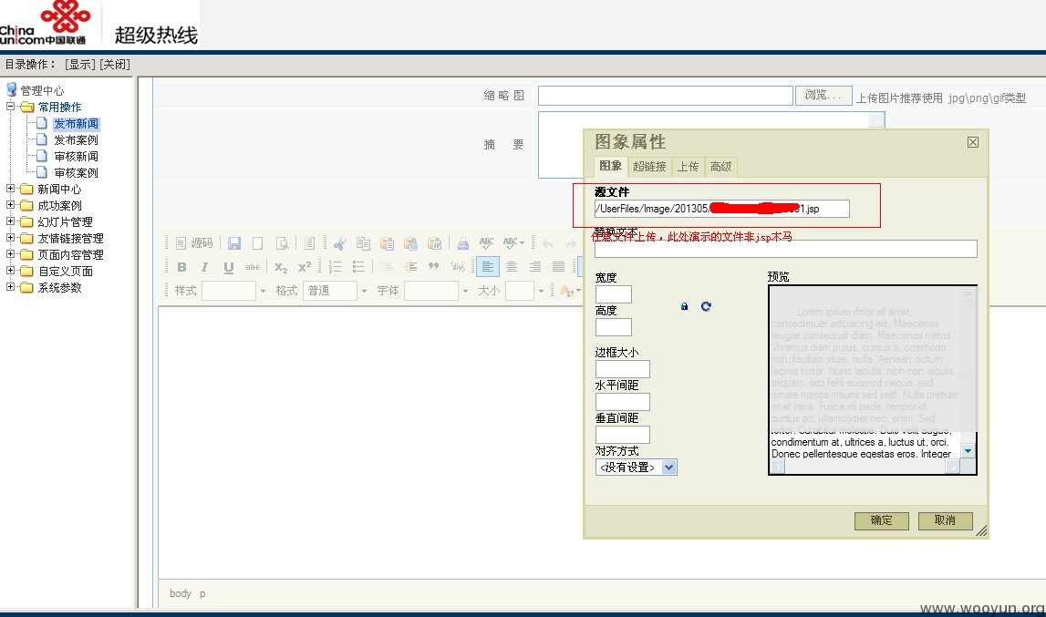Image resolution: width=1046 pixels, height=617 pixels.
Task: Click the Decrease Indent icon
Action: point(387,267)
